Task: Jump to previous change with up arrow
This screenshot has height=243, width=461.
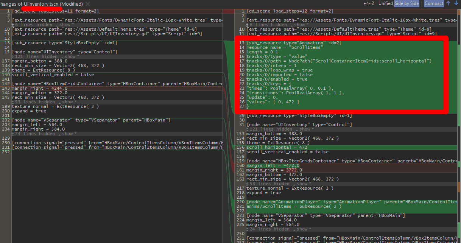Action: (x=449, y=3)
